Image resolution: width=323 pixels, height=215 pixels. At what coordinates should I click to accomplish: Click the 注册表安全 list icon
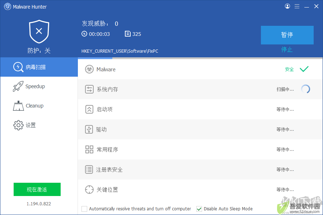(89, 169)
